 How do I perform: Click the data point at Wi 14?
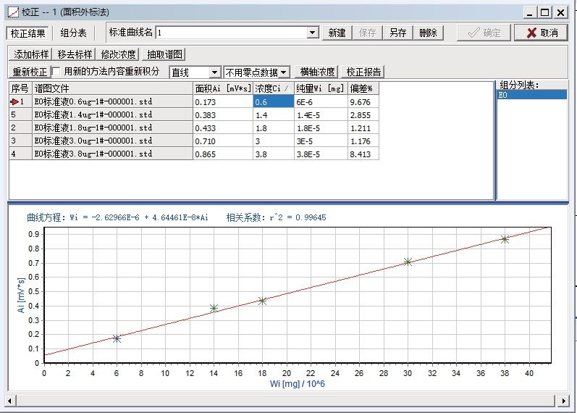pyautogui.click(x=214, y=308)
